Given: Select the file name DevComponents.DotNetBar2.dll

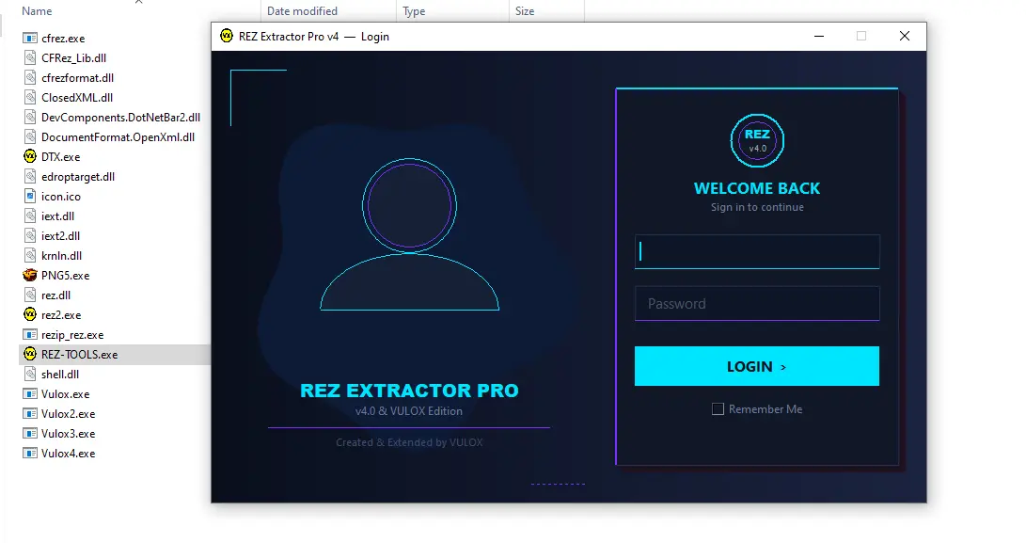Looking at the screenshot, I should coord(121,118).
